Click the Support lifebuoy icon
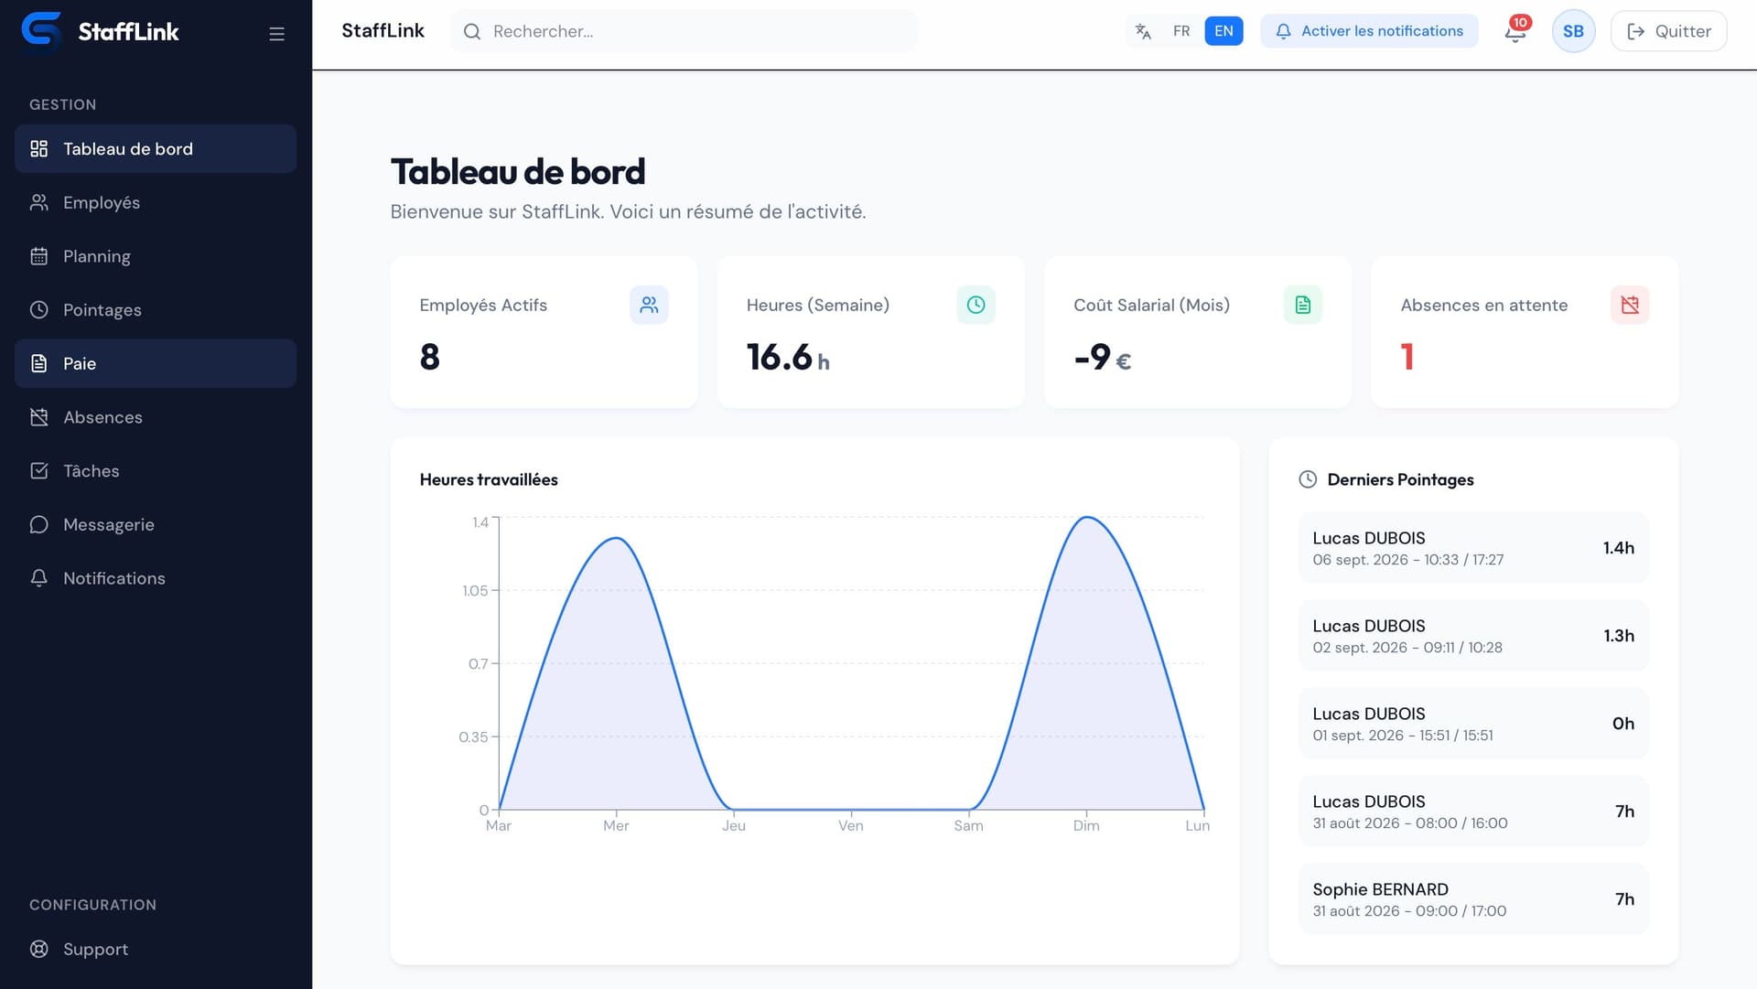The height and width of the screenshot is (989, 1757). [38, 949]
